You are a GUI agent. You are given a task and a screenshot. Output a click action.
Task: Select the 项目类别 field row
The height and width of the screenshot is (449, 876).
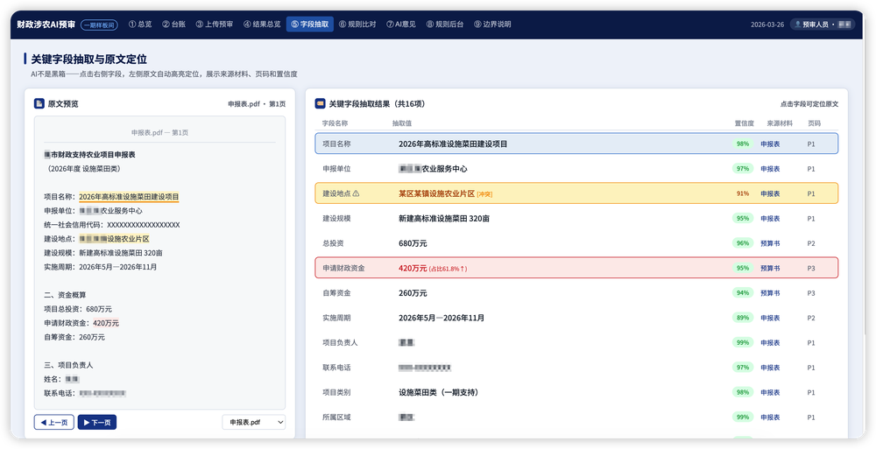[x=576, y=392]
